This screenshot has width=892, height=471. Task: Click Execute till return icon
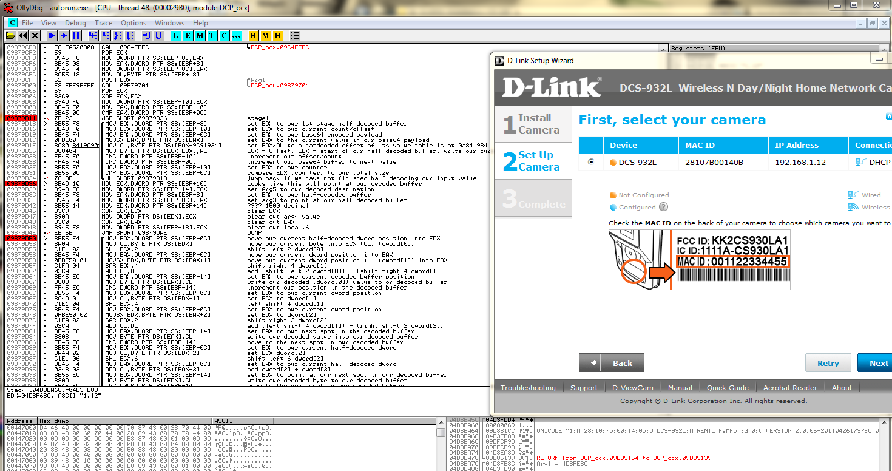coord(146,36)
